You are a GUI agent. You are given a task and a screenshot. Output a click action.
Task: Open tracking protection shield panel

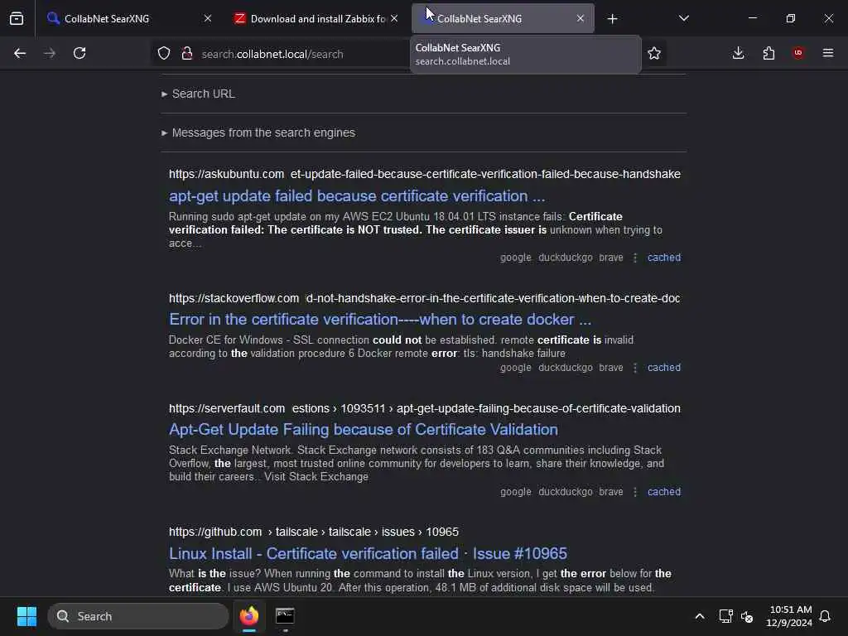(164, 53)
